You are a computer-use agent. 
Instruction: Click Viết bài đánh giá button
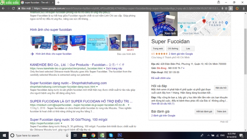coord(204,112)
